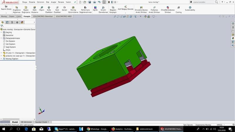Image resolution: width=235 pixels, height=132 pixels.
Task: Launch Montaj Görüntüleme assembly visualization
Action: click(x=73, y=10)
